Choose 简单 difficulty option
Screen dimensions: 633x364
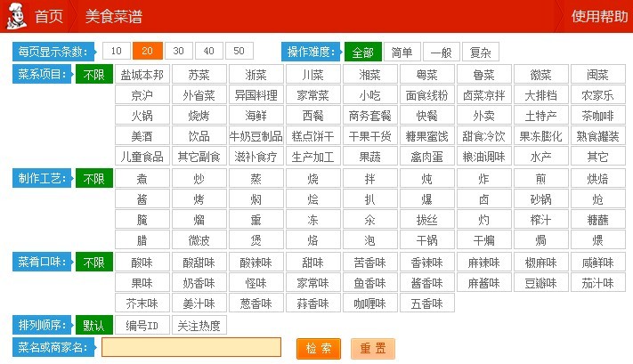(x=402, y=53)
